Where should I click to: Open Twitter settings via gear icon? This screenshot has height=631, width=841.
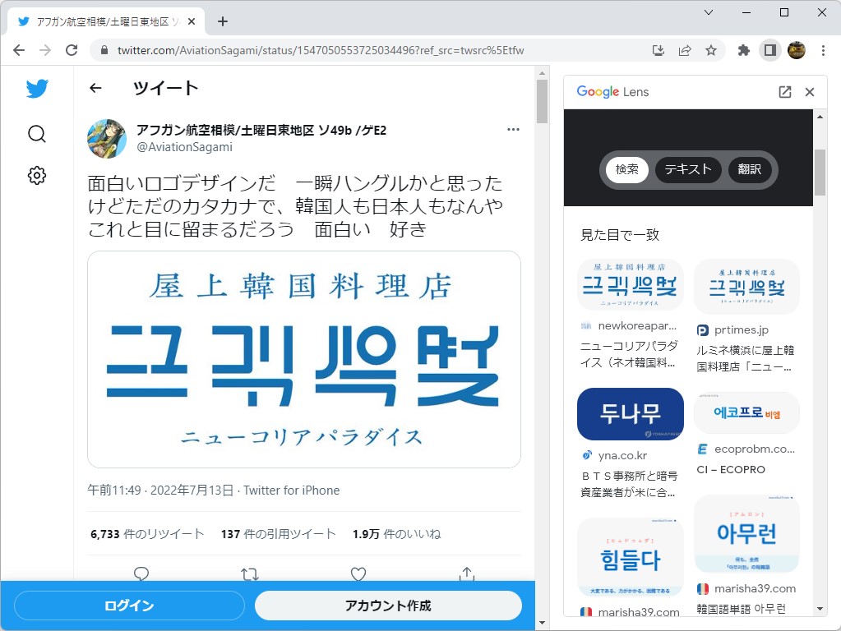point(36,175)
